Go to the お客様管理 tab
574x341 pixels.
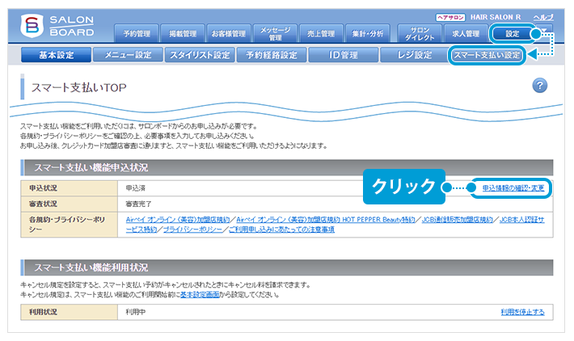228,34
